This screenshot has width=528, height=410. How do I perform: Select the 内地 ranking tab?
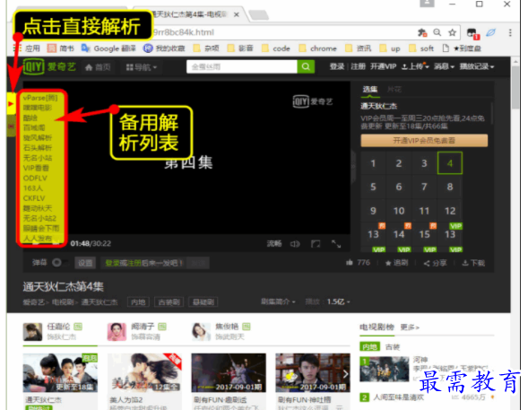(369, 346)
